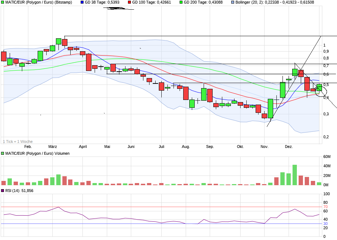Click the volume axis value '20M'
Image resolution: width=337 pixels, height=240 pixels.
(327, 176)
